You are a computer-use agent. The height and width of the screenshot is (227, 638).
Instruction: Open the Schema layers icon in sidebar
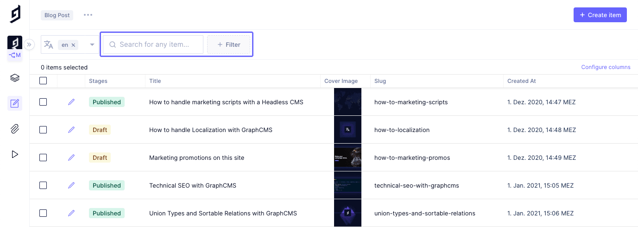(x=15, y=78)
